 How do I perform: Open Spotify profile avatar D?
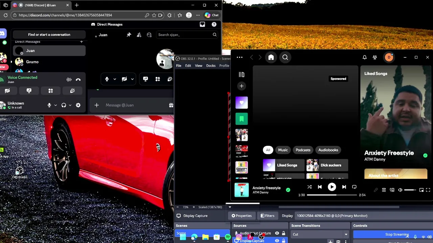coord(389,57)
